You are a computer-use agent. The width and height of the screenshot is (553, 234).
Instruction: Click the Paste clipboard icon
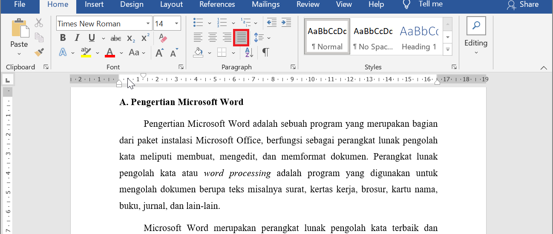pos(19,28)
